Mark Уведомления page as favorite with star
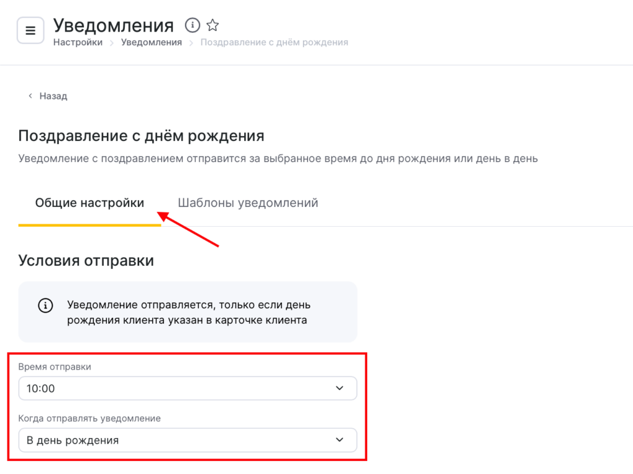This screenshot has height=474, width=633. click(x=213, y=25)
